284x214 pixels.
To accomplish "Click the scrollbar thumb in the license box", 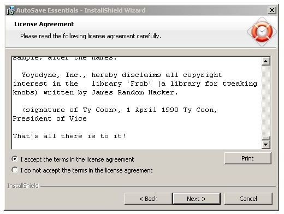I will coord(266,138).
